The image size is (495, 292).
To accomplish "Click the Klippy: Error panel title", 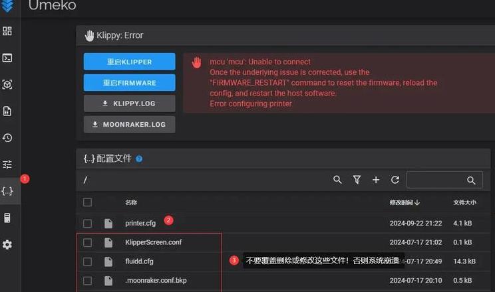I will 120,35.
